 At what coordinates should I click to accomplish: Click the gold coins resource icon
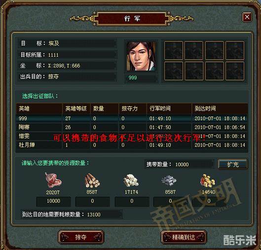[208, 180]
